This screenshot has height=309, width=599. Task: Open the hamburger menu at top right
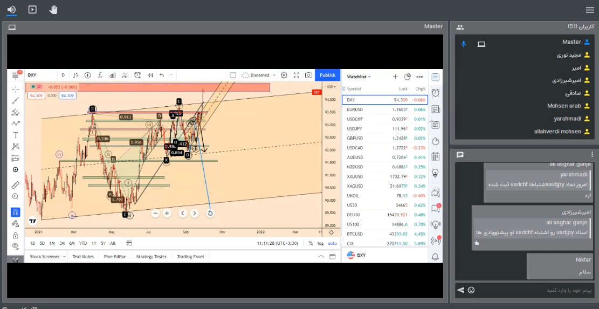(589, 10)
